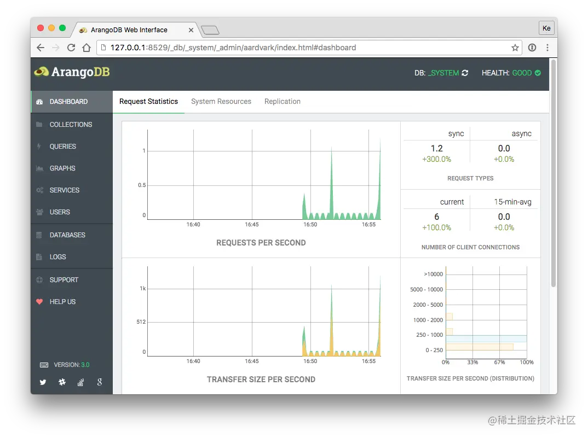Click the 15-min-avg value 0.0
The width and height of the screenshot is (588, 438).
tap(504, 217)
